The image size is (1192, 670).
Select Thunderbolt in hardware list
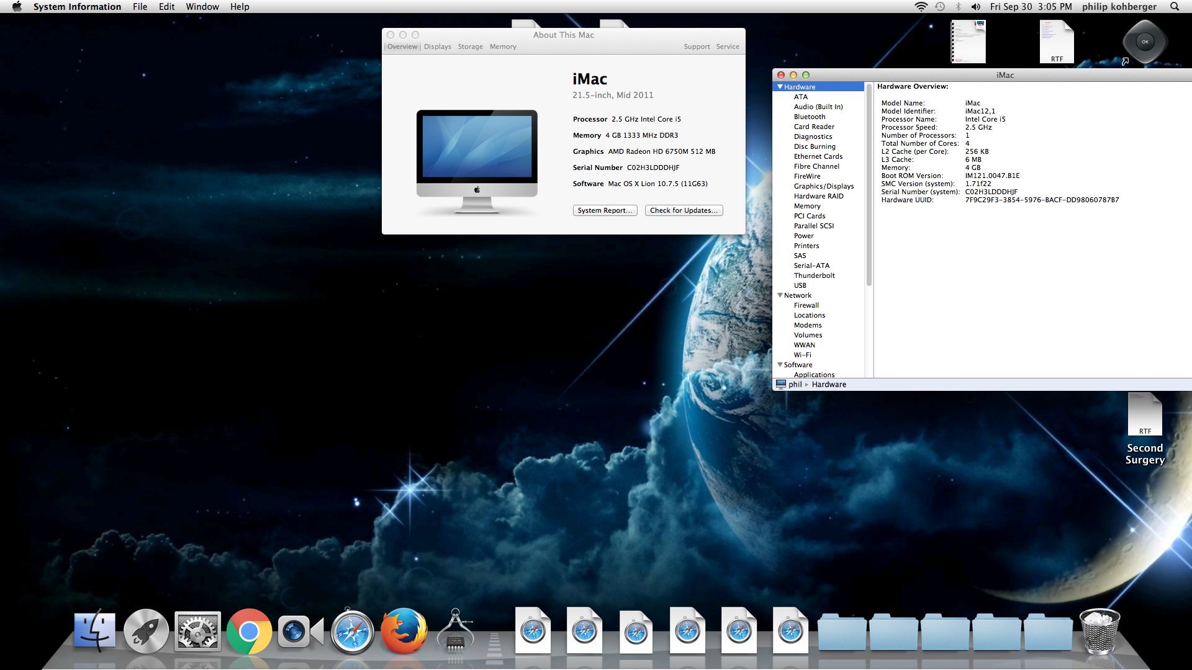point(814,275)
